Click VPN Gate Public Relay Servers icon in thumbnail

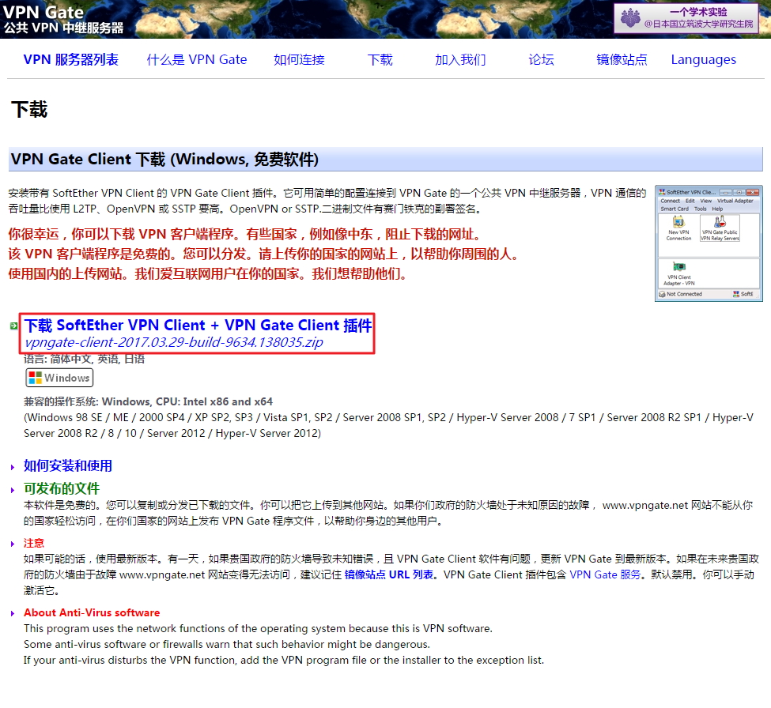pos(720,229)
